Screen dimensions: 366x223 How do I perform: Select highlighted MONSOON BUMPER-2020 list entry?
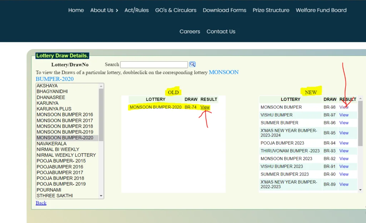(67, 138)
